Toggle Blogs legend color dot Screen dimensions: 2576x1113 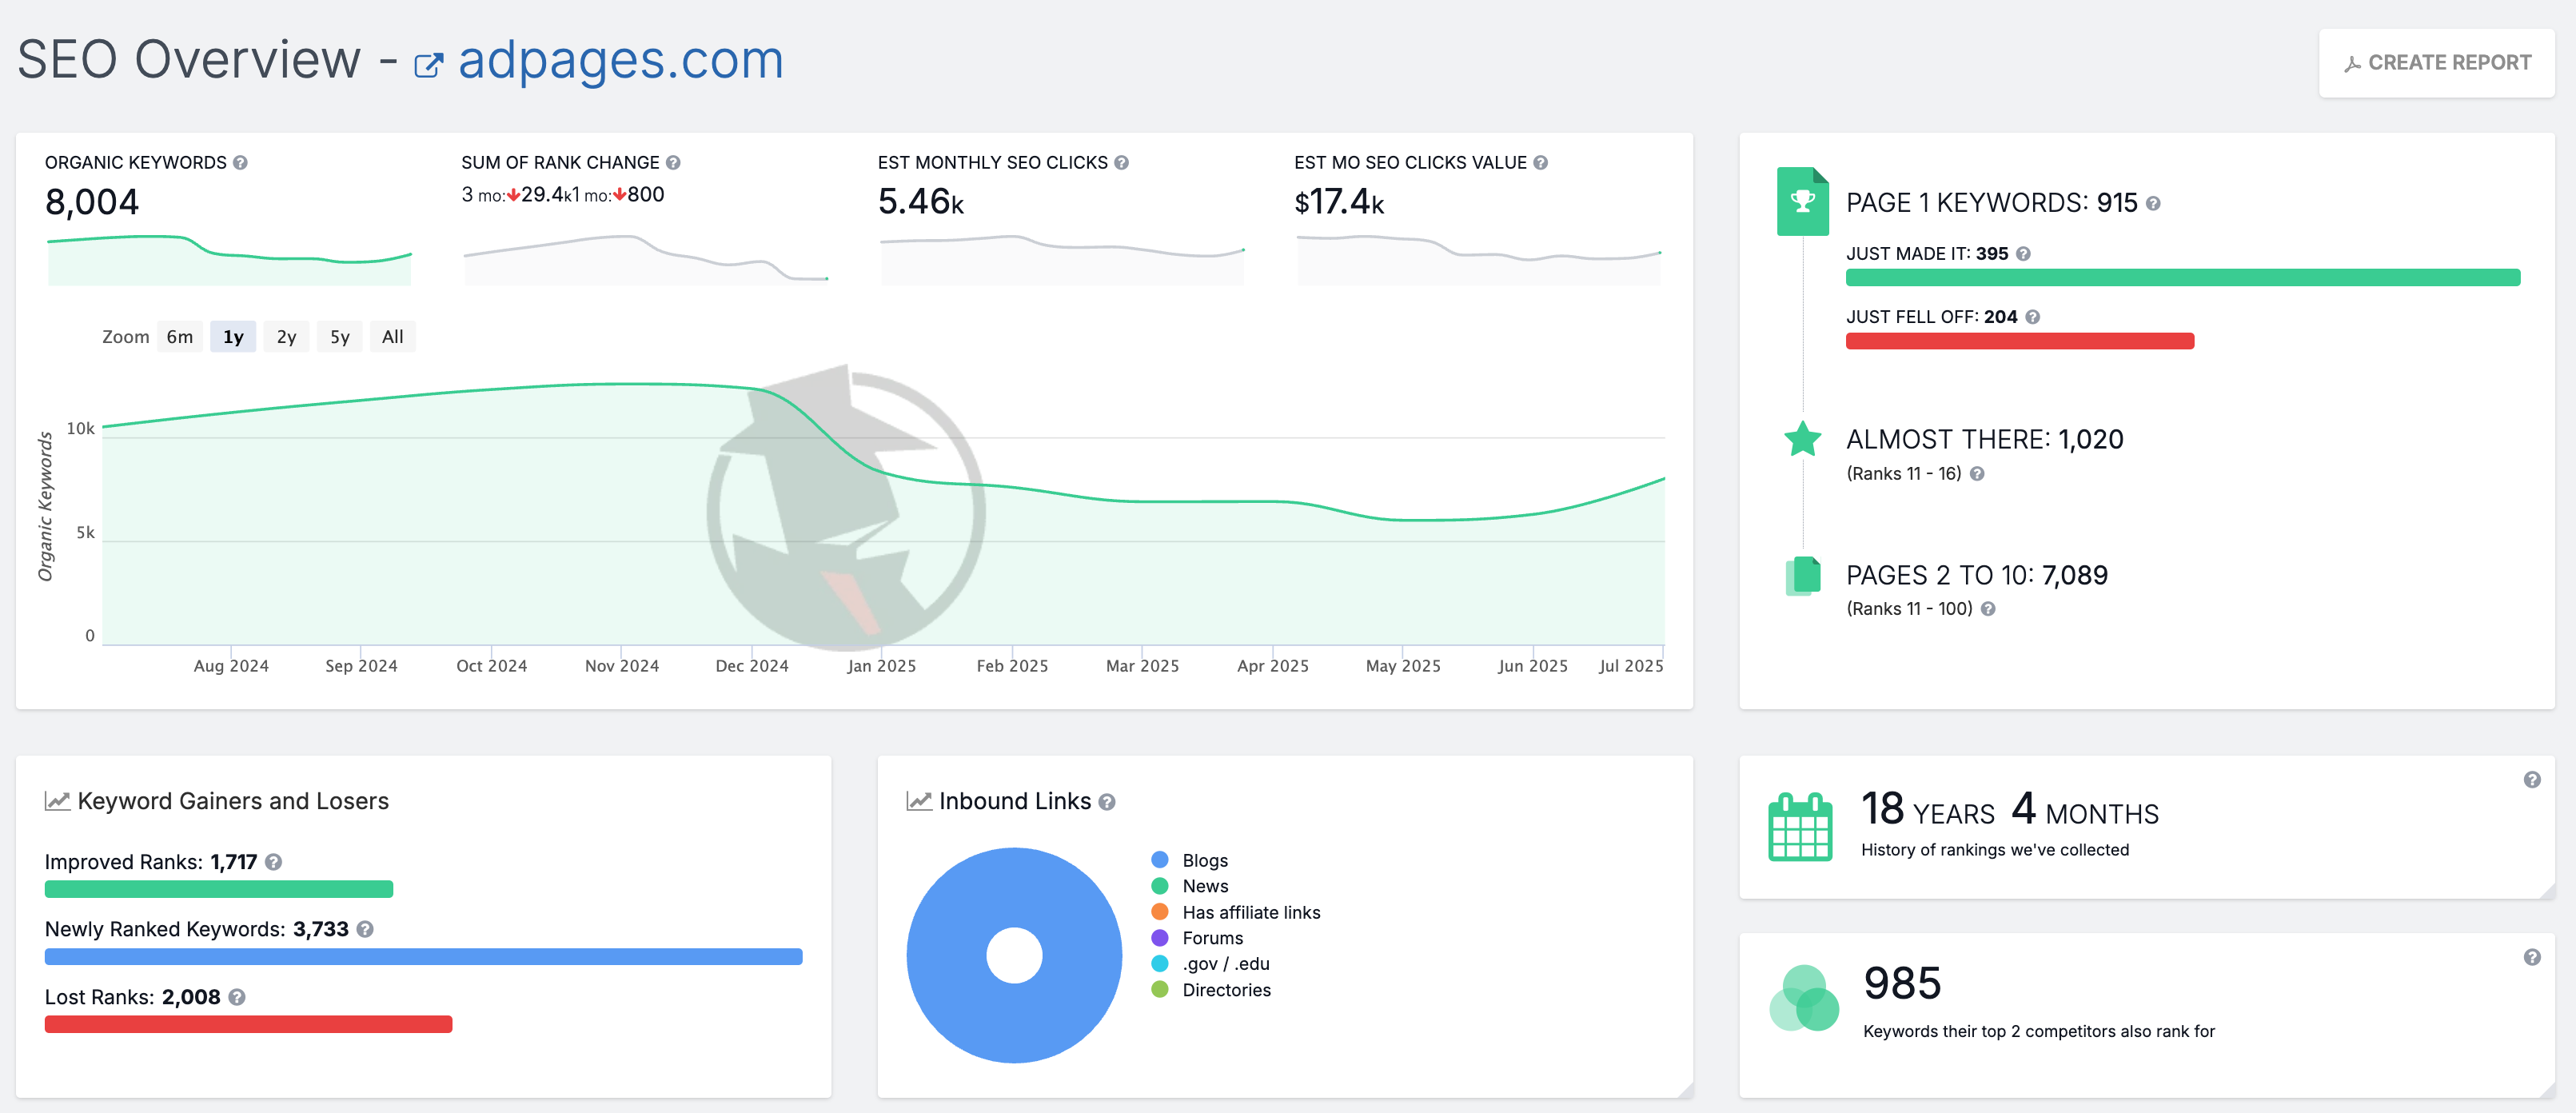(1160, 860)
